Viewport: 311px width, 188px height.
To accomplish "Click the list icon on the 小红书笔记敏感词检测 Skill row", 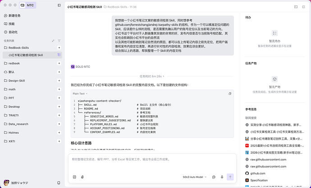I will (59, 55).
